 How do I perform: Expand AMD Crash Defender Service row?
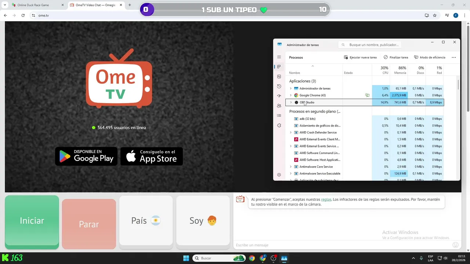[290, 132]
